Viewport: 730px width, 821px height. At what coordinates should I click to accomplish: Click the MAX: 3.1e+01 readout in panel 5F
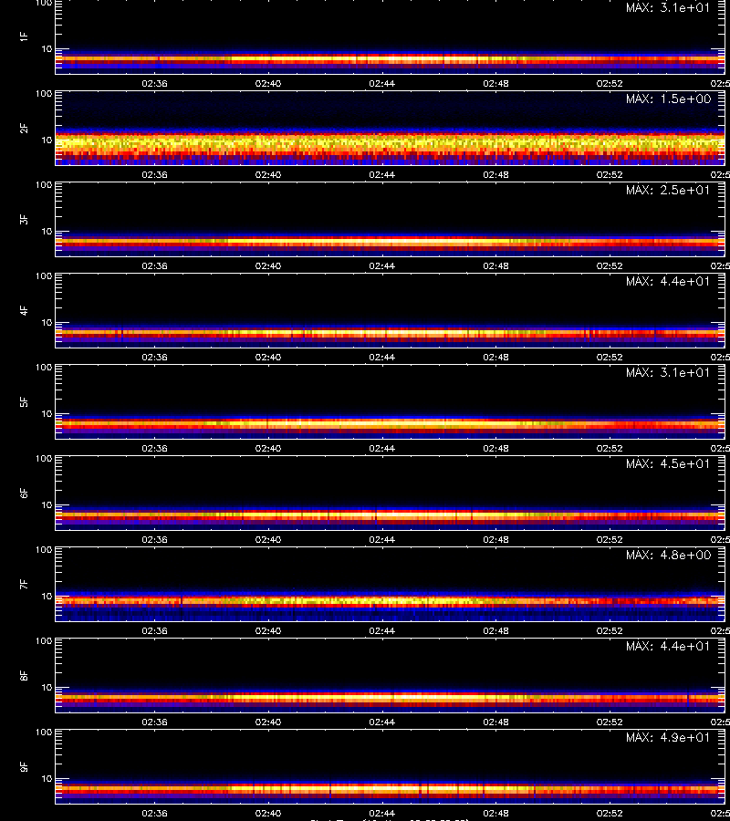pos(668,373)
